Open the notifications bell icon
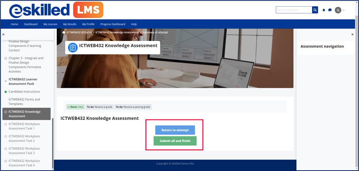 [324, 10]
